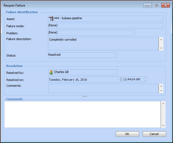
Task: Click the bottom Comments scroll down arrow
Action: pyautogui.click(x=163, y=125)
